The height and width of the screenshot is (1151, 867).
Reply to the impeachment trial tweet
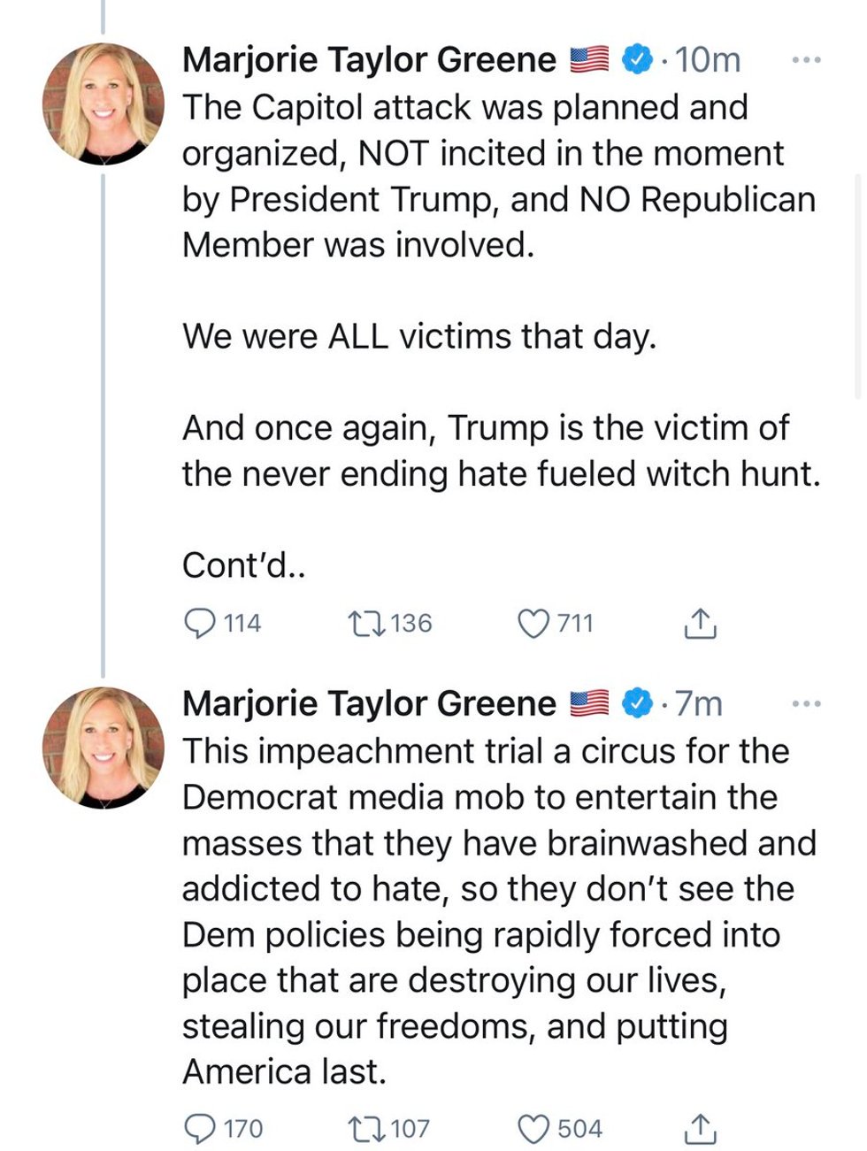[x=200, y=1128]
